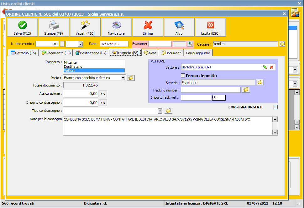
Task: Click the down arrow of background list scrollbar
Action: pos(297,127)
